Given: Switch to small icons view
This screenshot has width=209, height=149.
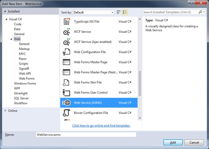Looking at the screenshot, I should coord(118,12).
